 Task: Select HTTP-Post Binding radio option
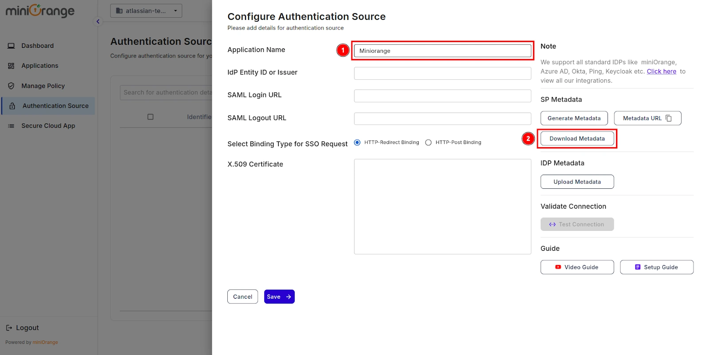click(428, 142)
